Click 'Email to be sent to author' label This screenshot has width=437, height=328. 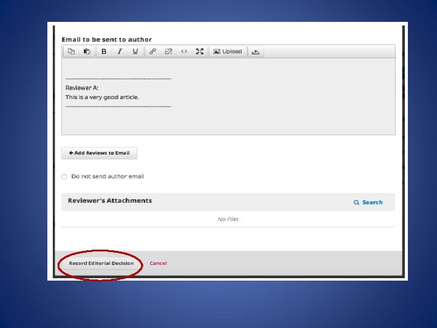click(x=107, y=39)
